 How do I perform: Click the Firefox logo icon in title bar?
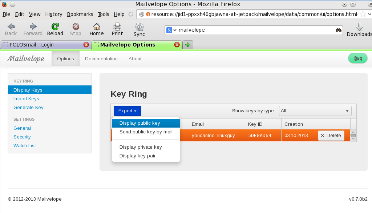(4, 4)
